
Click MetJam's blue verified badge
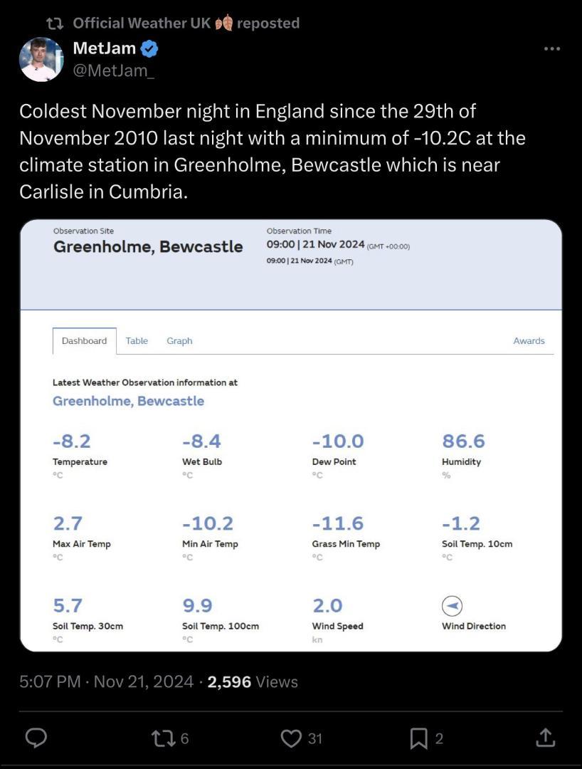tap(149, 49)
